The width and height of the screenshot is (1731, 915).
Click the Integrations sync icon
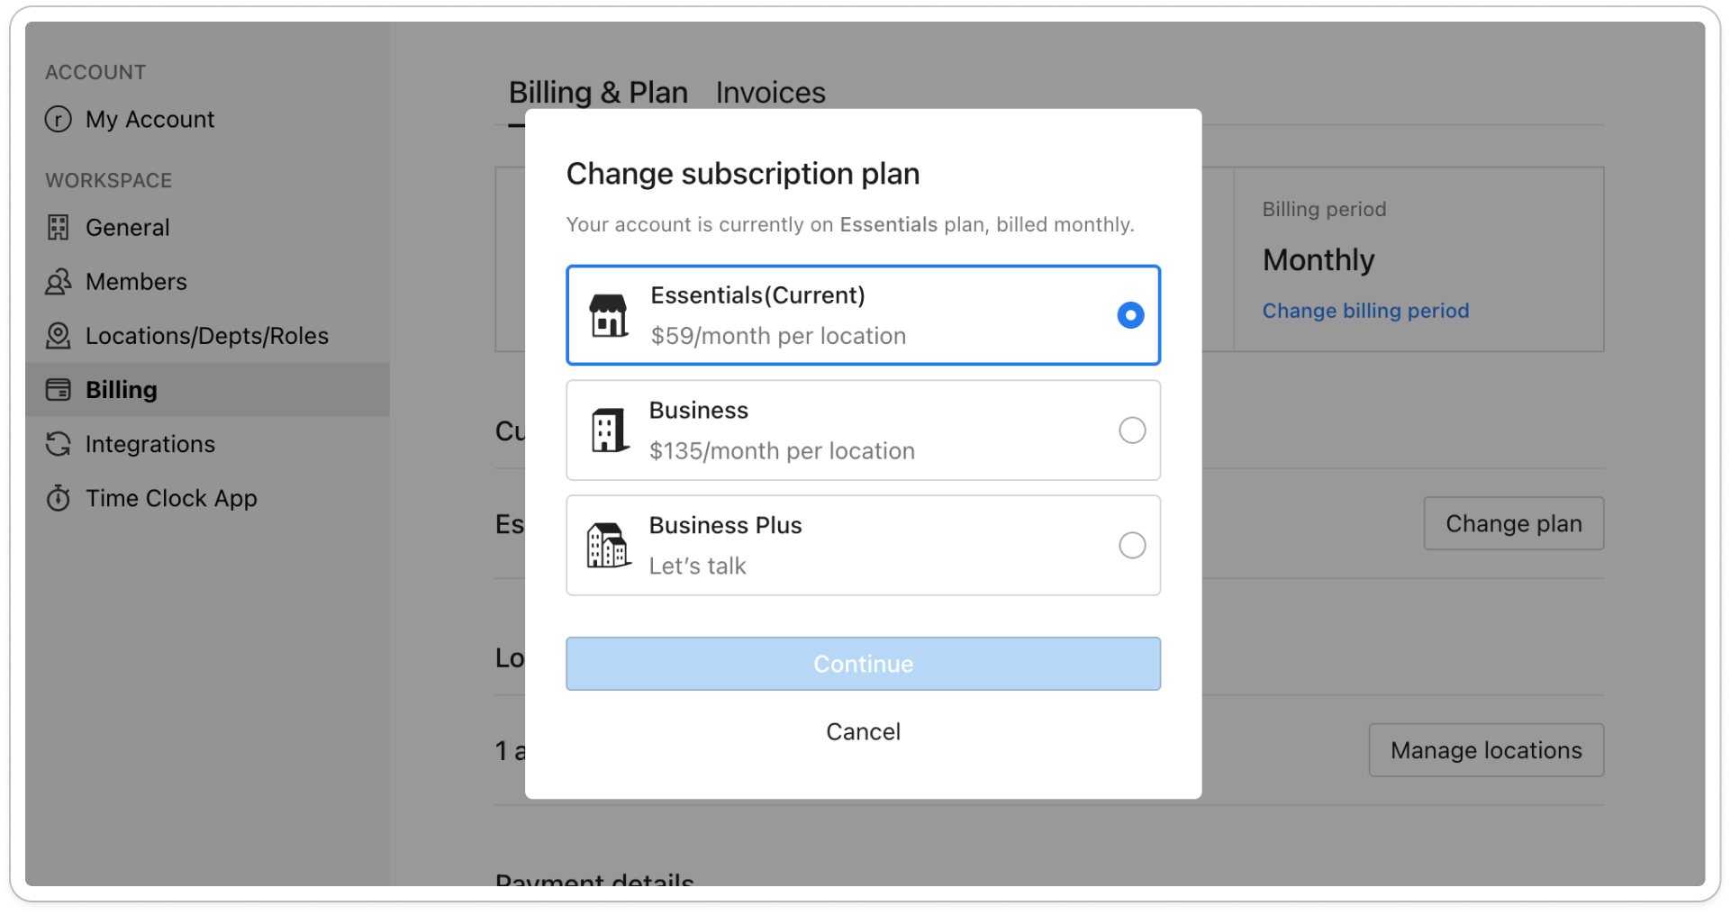tap(59, 444)
